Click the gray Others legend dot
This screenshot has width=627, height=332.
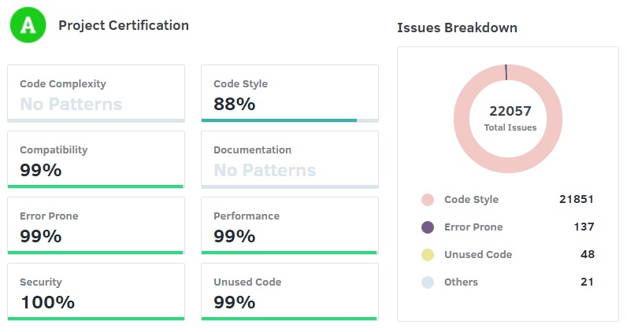click(428, 282)
